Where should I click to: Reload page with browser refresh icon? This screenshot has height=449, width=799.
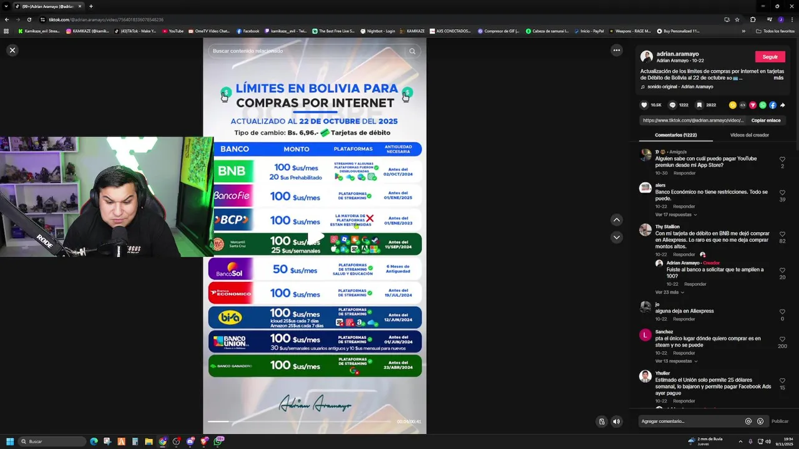[29, 19]
